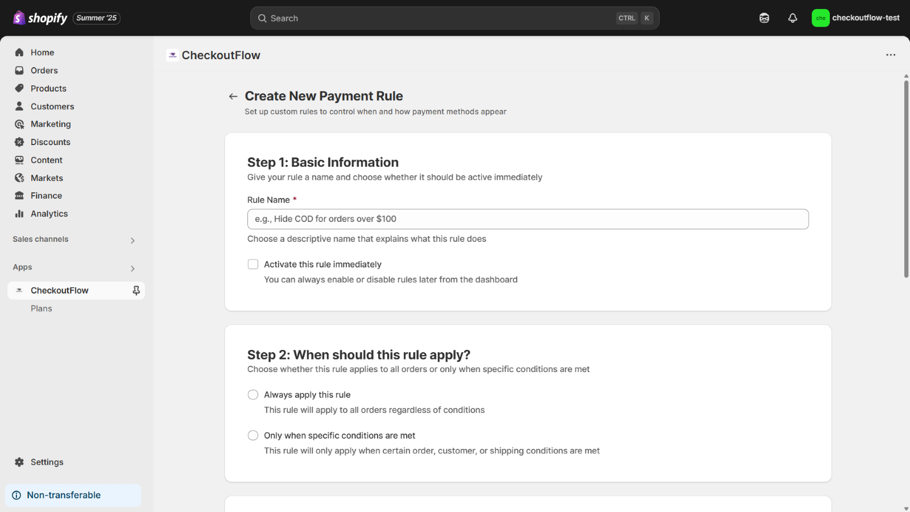
Task: Click the back arrow beside Create New Payment Rule
Action: point(233,97)
